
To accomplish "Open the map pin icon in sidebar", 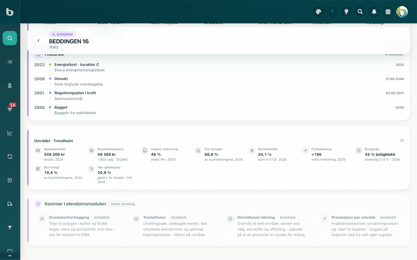I will [x=10, y=86].
